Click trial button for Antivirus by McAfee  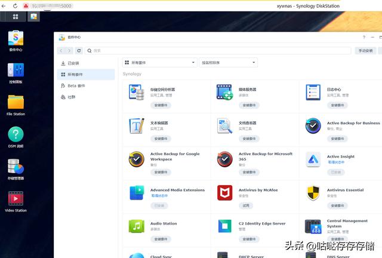(246, 205)
